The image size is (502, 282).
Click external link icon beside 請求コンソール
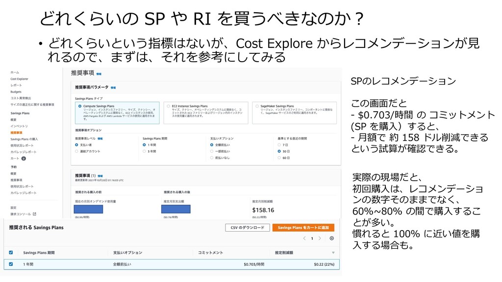pos(35,214)
